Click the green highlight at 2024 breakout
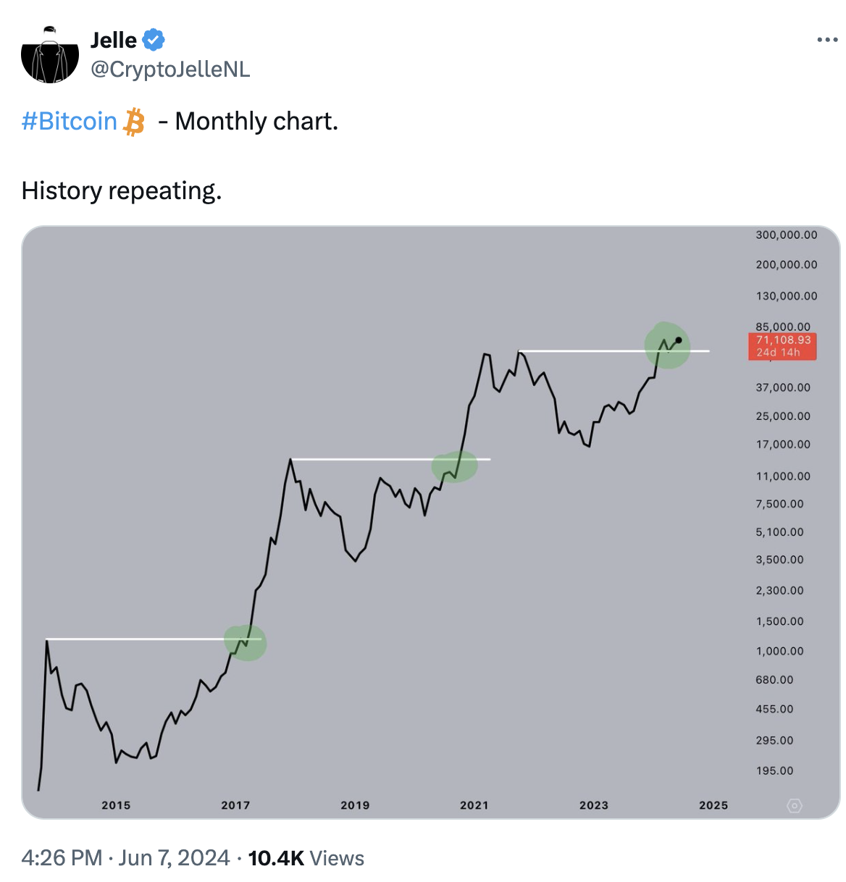 667,345
